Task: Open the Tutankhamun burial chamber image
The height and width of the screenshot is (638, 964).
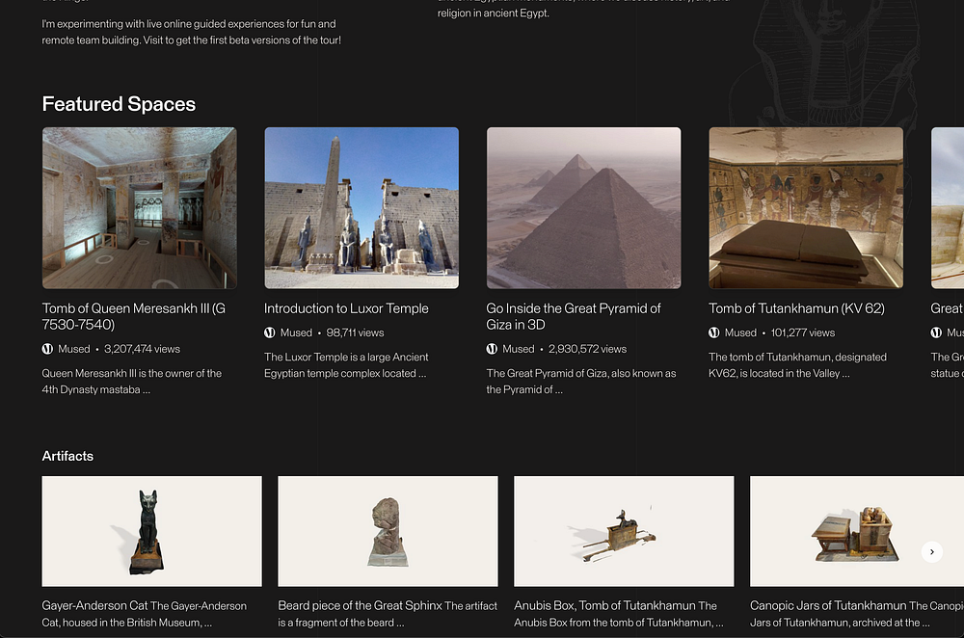Action: [806, 208]
